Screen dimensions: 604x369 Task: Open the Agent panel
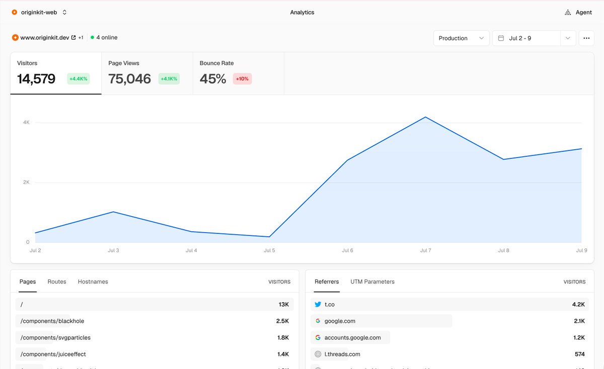pos(578,12)
